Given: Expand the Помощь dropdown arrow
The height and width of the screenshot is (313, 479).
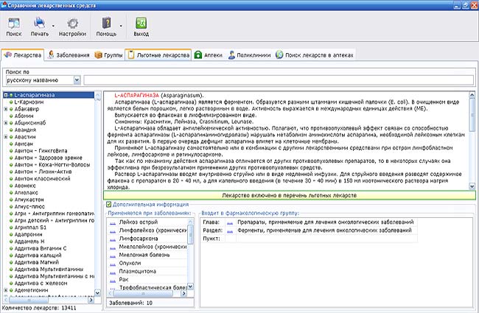Looking at the screenshot, I should 121,26.
